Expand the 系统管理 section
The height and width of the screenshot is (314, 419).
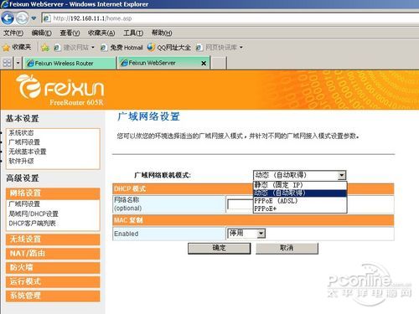coord(53,296)
